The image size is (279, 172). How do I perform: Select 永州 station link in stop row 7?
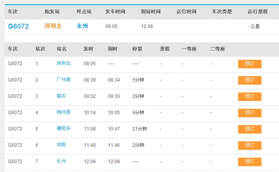coord(61,162)
